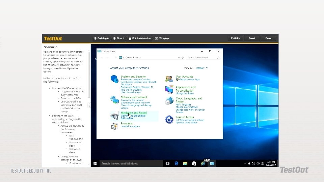
Task: Click the Scenario panel divider handle dots
Action: pyautogui.click(x=89, y=105)
